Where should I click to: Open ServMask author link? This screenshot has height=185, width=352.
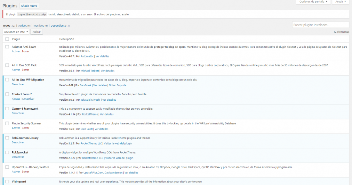pyautogui.click(x=85, y=85)
